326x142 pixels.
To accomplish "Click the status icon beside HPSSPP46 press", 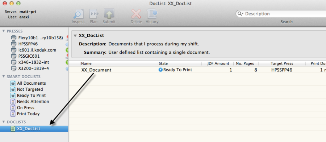I will 67,44.
